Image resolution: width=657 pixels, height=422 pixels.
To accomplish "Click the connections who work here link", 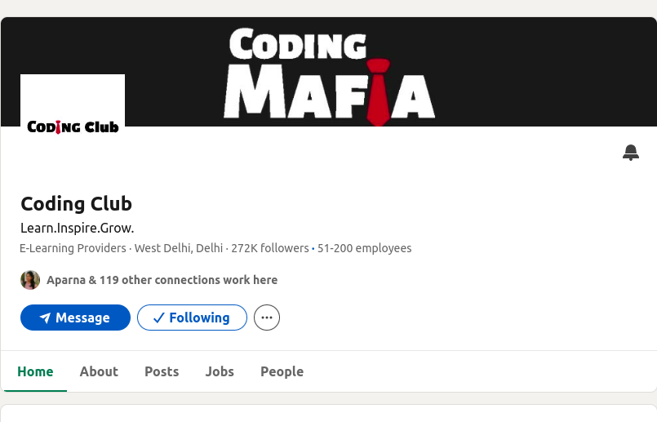I will pyautogui.click(x=162, y=280).
